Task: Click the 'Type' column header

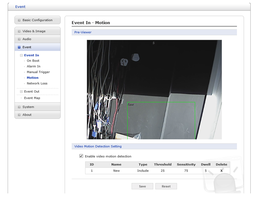Action: [143, 164]
